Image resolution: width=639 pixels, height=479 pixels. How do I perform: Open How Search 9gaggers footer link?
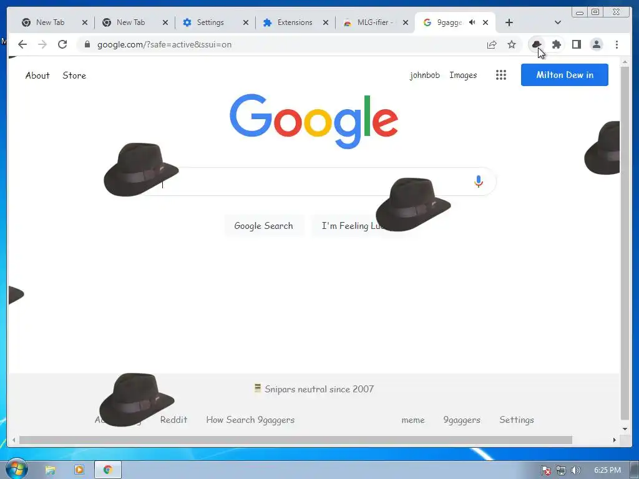pos(250,420)
